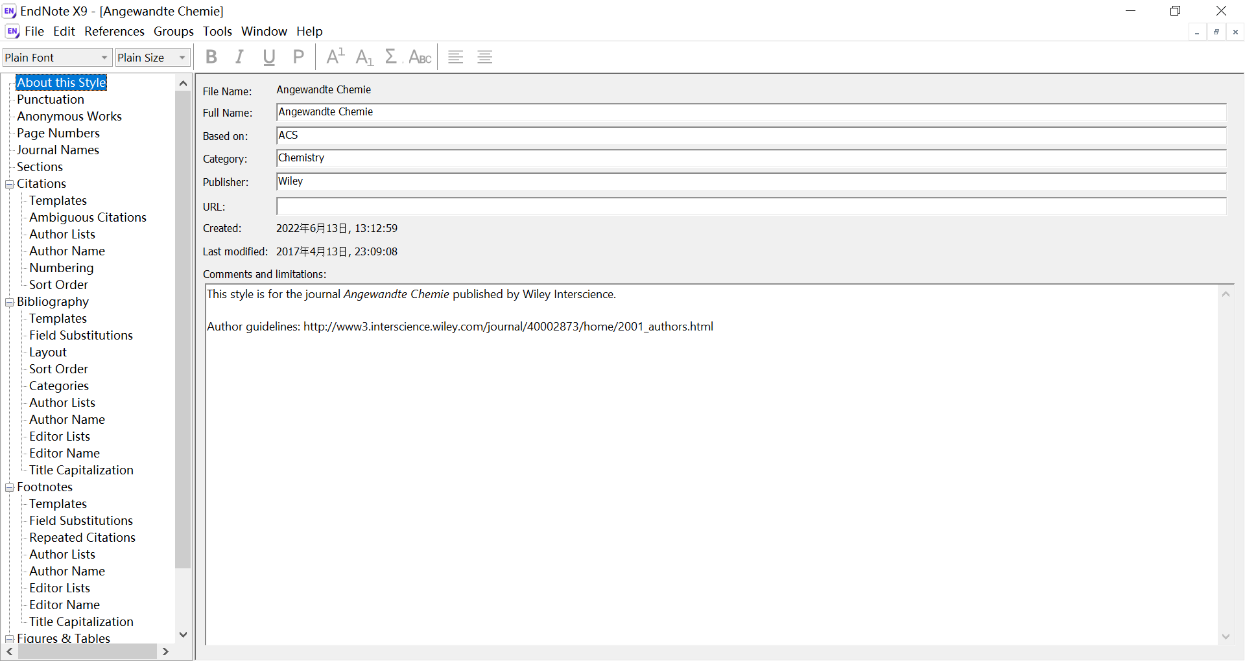The height and width of the screenshot is (661, 1245).
Task: Collapse the Bibliography tree node
Action: 10,302
